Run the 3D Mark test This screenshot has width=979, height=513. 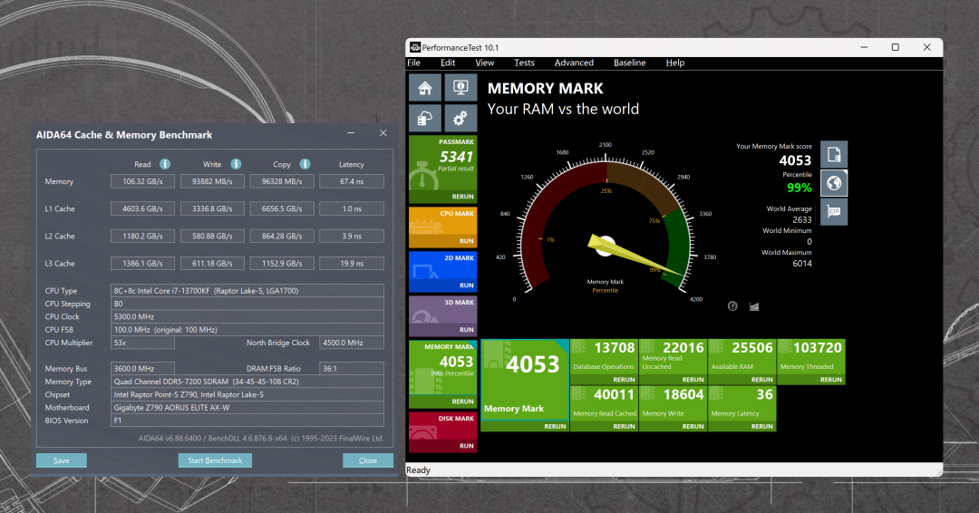(467, 330)
